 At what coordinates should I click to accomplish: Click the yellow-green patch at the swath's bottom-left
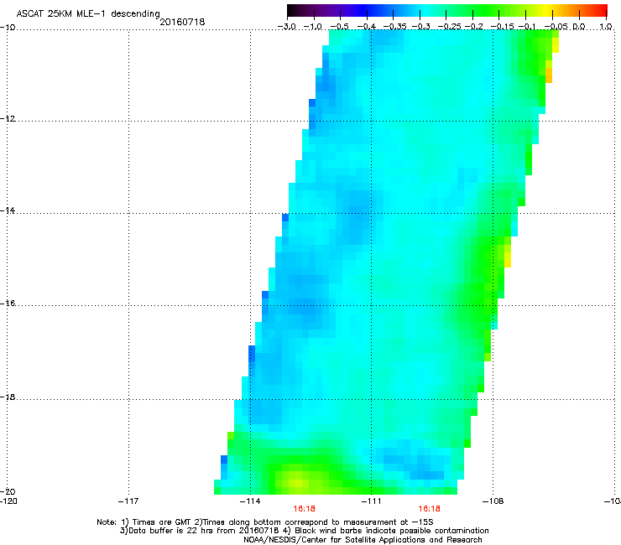click(297, 481)
